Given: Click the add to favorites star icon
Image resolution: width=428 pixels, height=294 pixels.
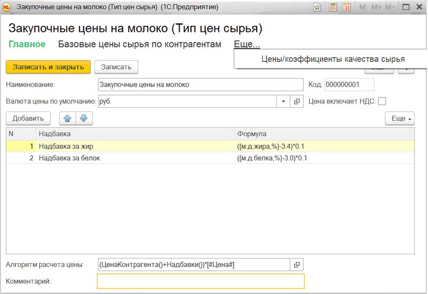Looking at the screenshot, I should click(x=317, y=7).
